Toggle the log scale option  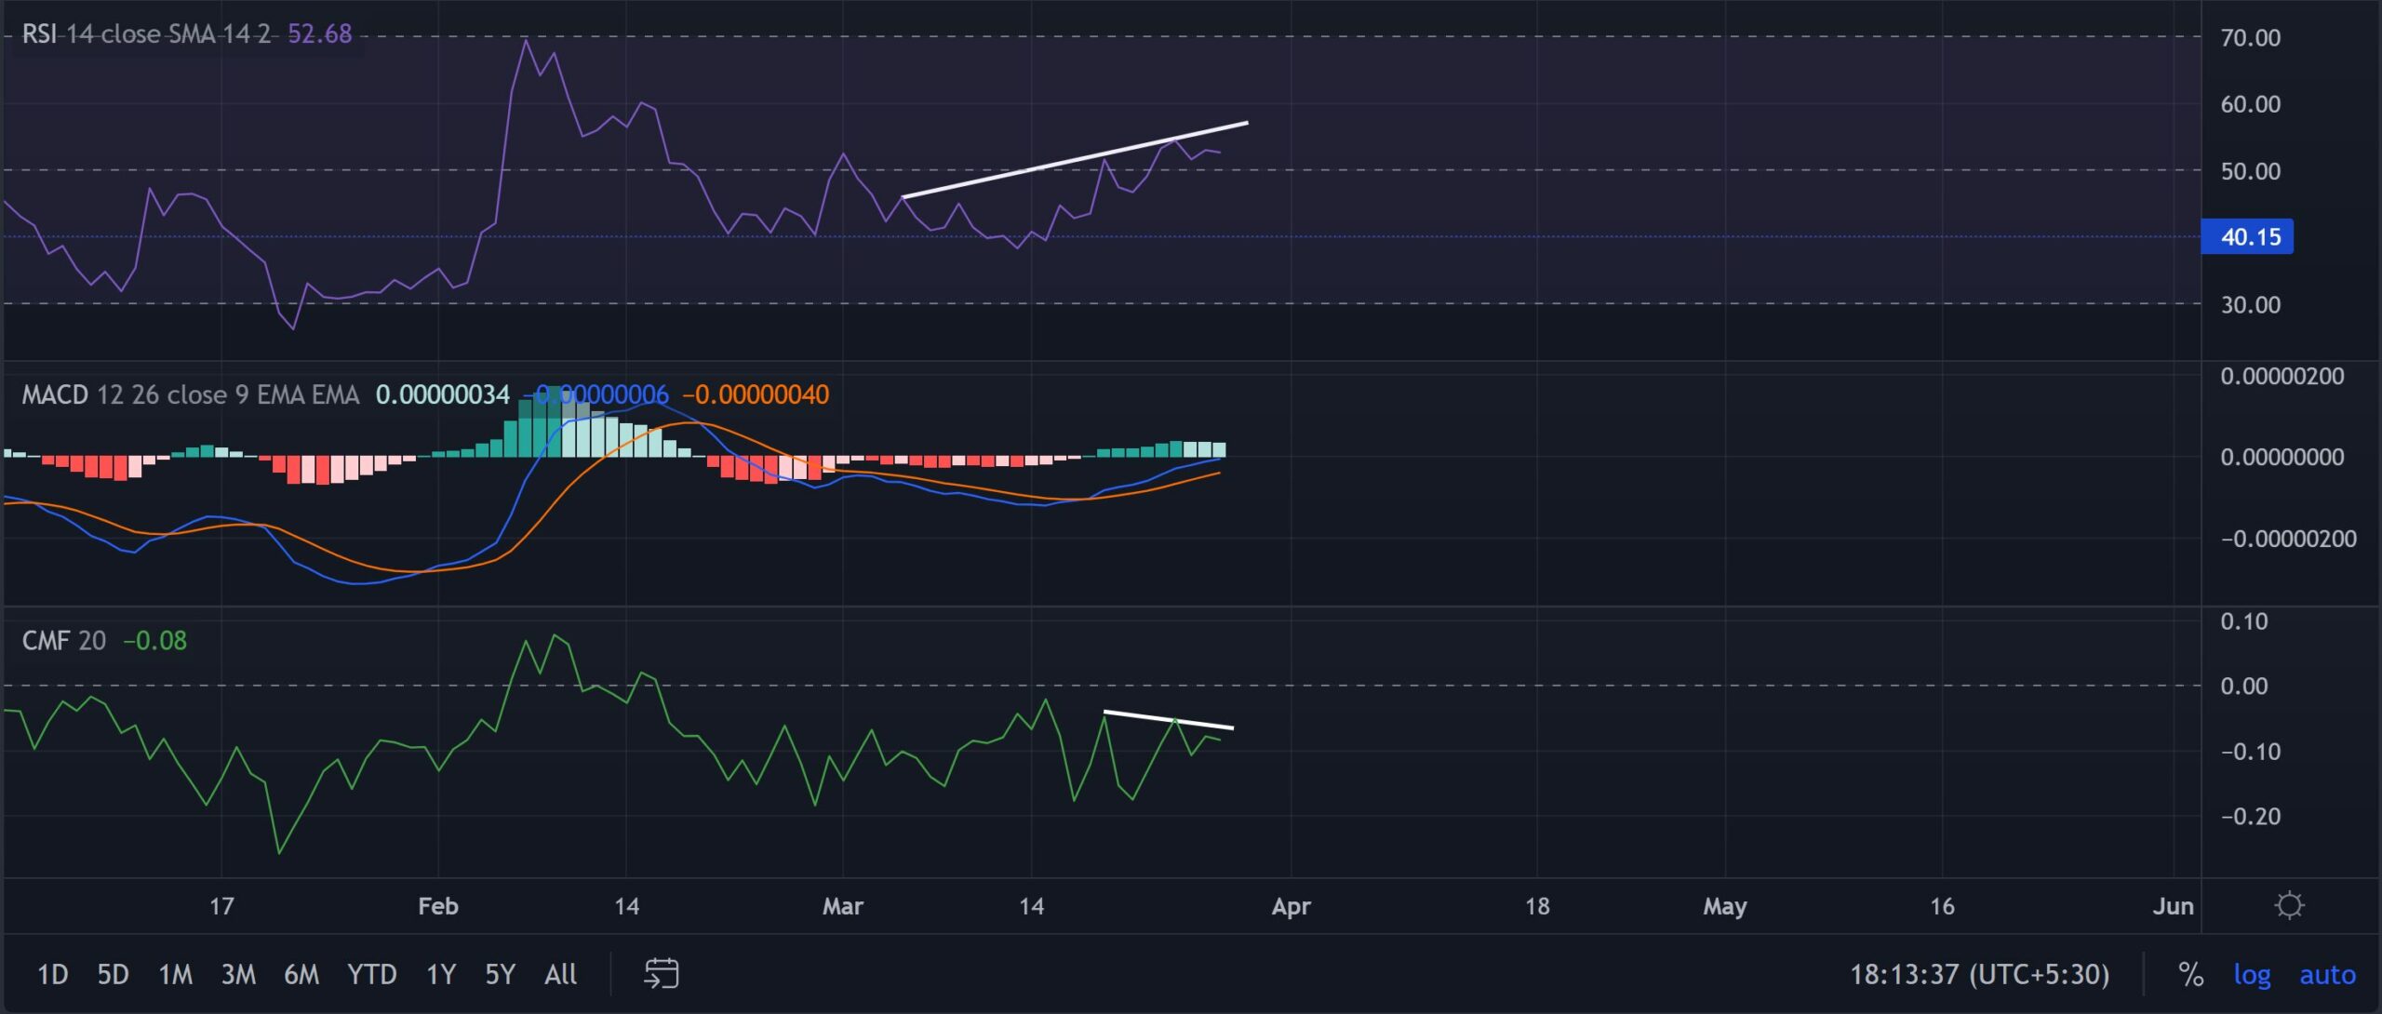[x=2252, y=974]
